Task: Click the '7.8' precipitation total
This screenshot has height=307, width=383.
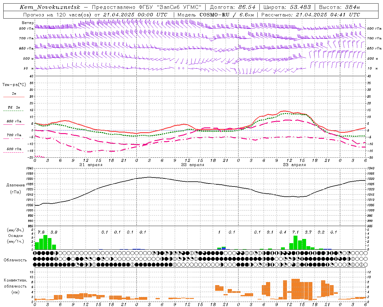Action: (41, 232)
